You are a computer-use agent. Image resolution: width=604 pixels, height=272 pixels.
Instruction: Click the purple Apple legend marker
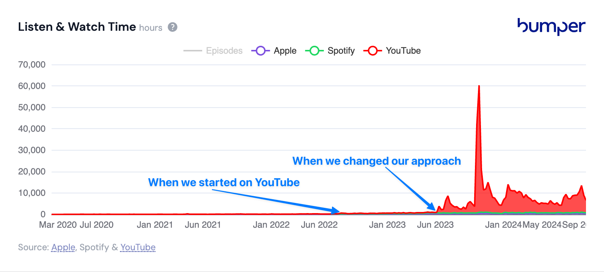pyautogui.click(x=261, y=51)
